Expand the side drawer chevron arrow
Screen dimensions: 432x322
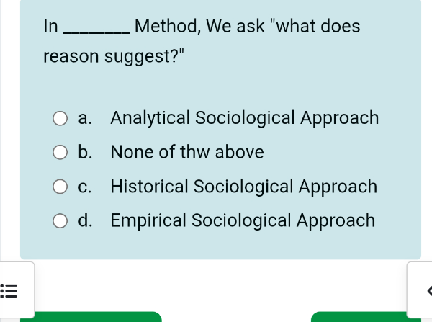[429, 291]
